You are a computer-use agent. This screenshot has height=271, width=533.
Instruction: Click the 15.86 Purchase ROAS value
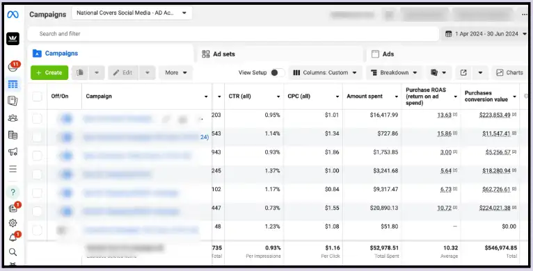pos(444,133)
